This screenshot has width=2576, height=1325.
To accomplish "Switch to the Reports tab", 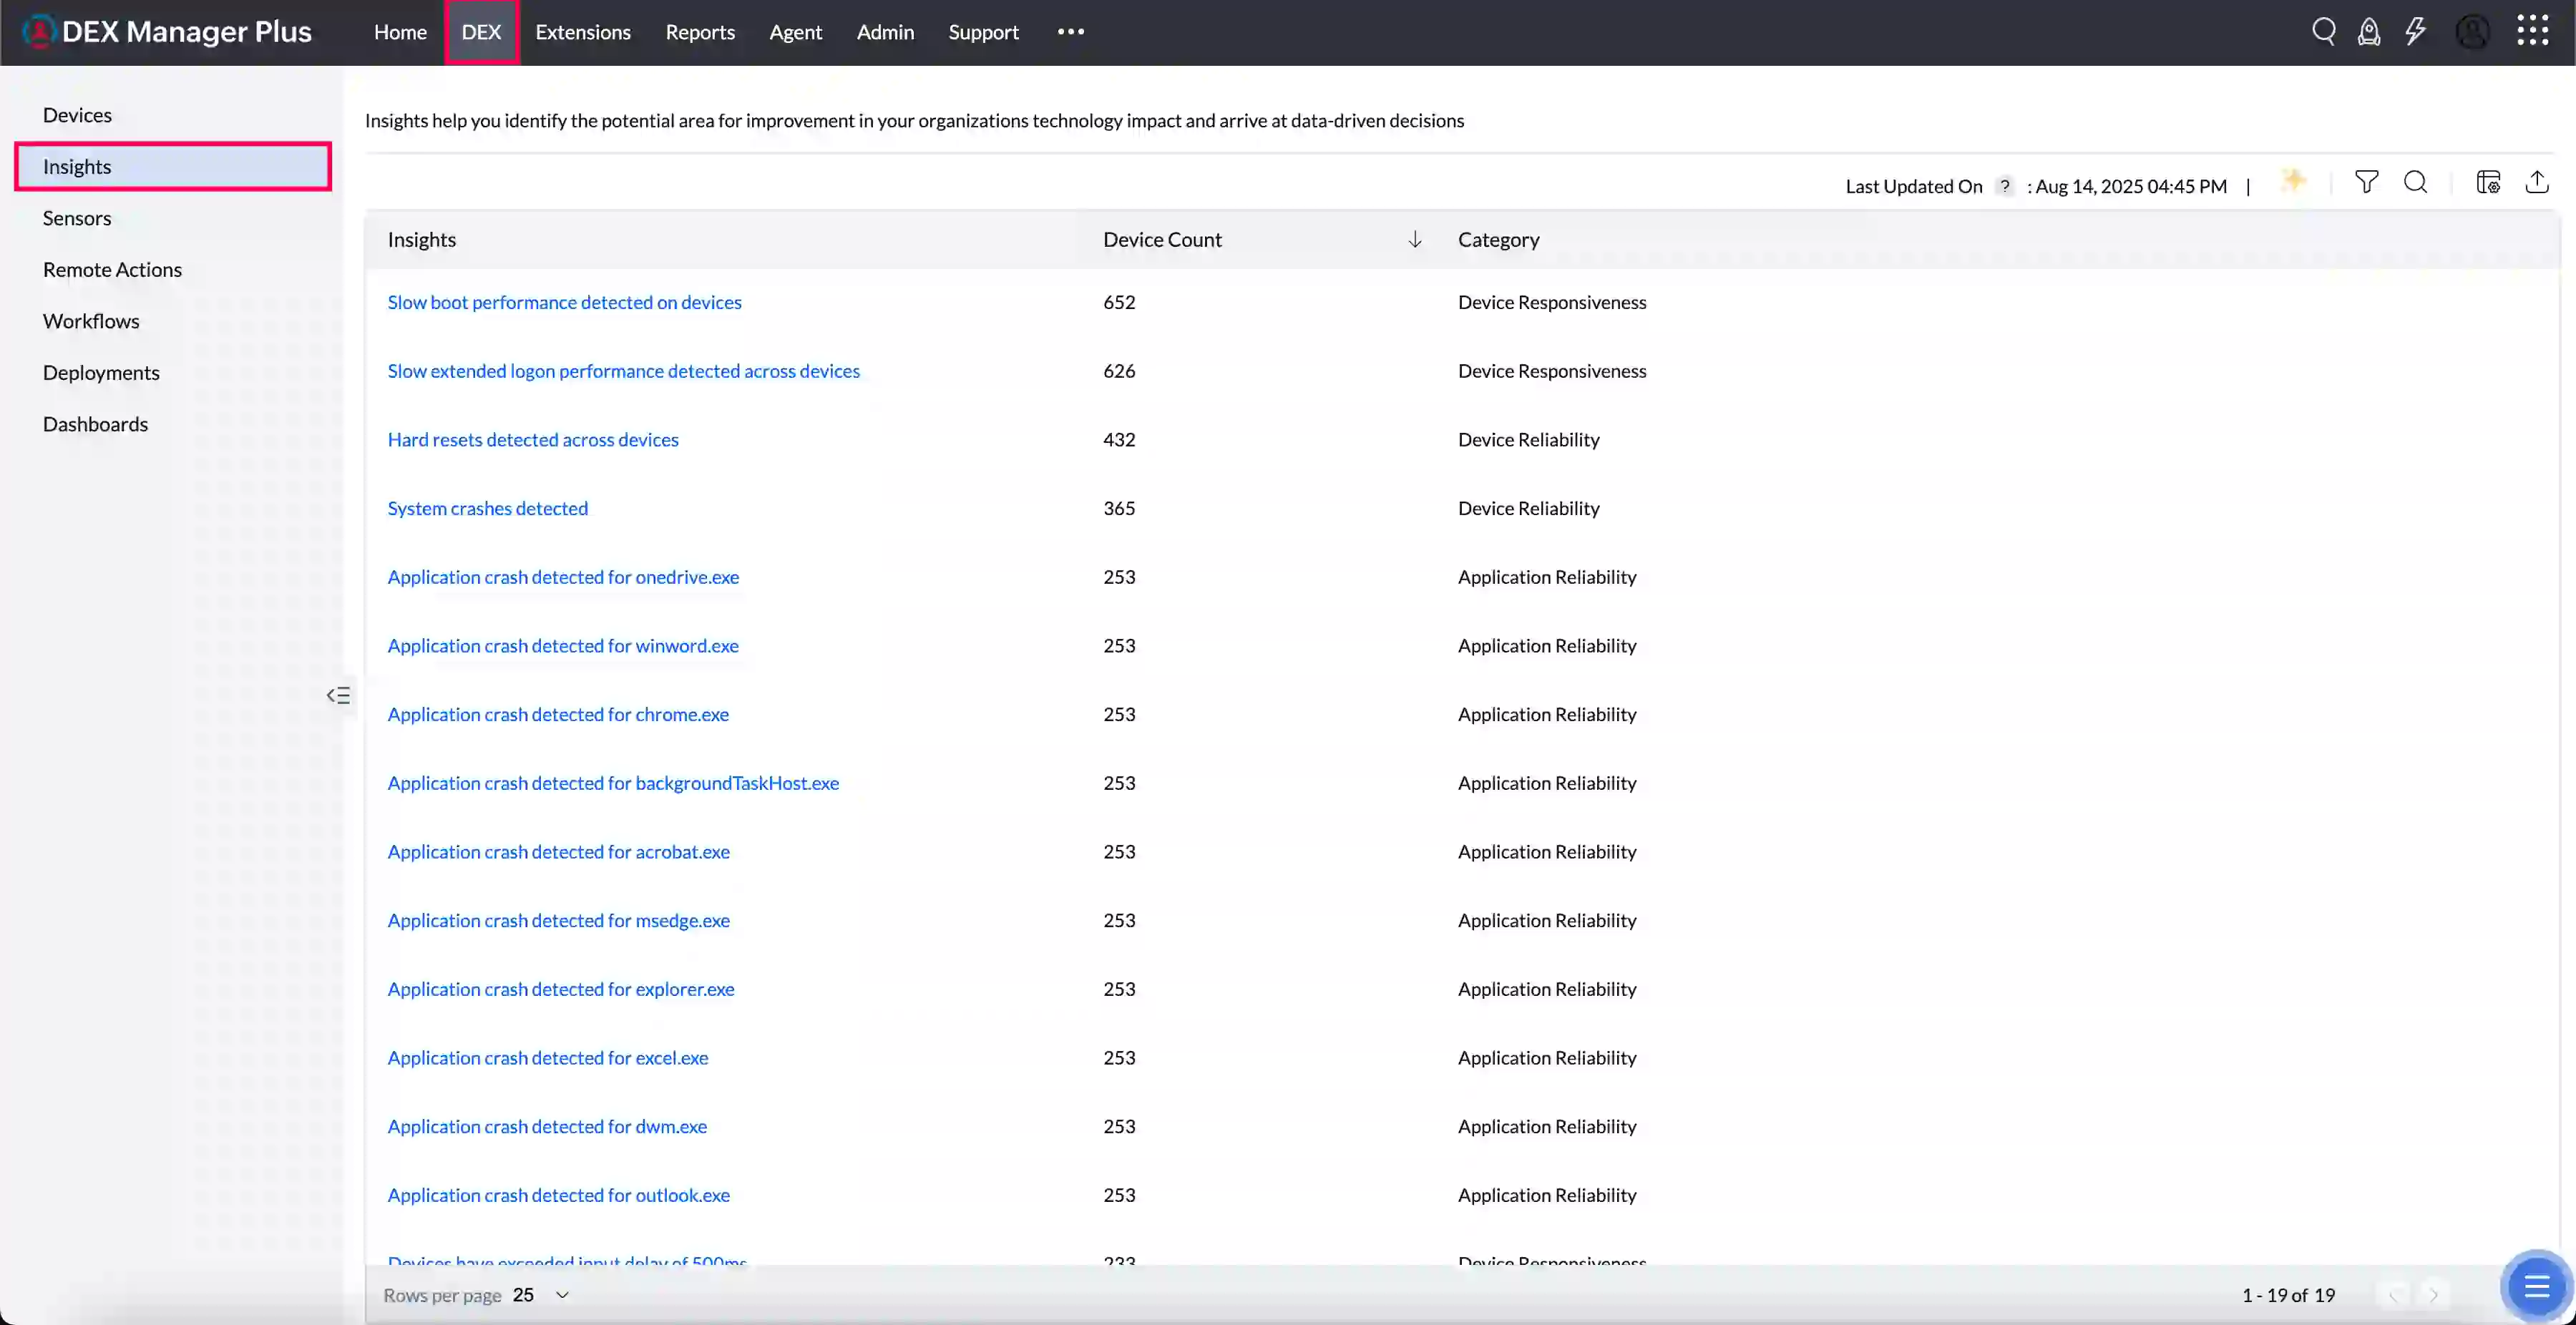I will pyautogui.click(x=700, y=32).
